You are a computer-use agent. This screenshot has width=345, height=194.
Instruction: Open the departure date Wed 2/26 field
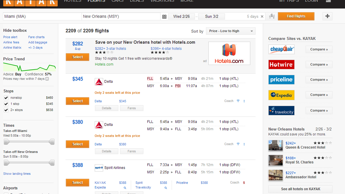[x=181, y=17]
